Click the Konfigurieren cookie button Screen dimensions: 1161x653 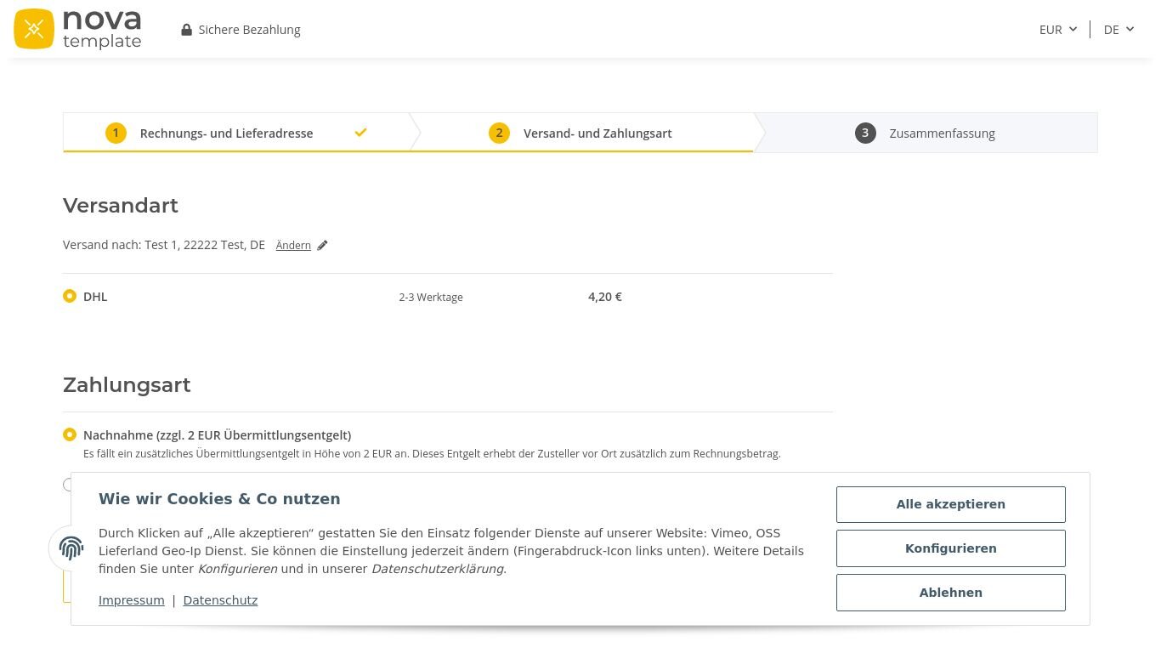950,548
